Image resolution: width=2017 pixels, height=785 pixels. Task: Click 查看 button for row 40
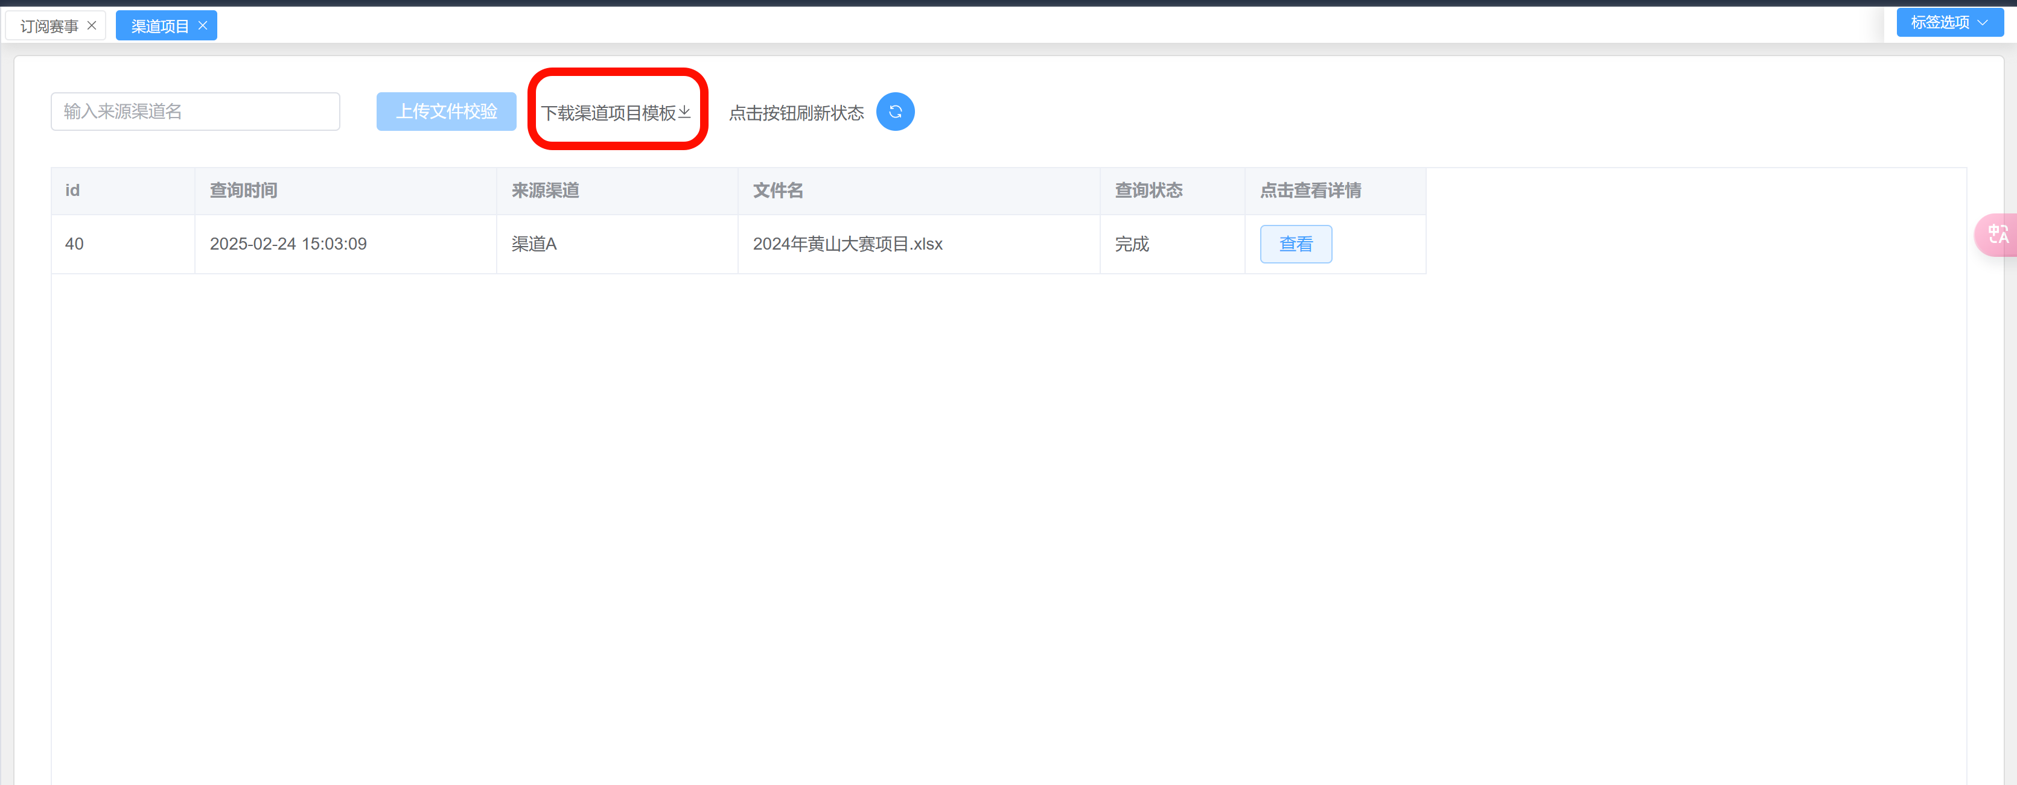(1295, 244)
